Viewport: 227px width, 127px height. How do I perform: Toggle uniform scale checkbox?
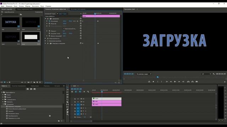pos(63,29)
